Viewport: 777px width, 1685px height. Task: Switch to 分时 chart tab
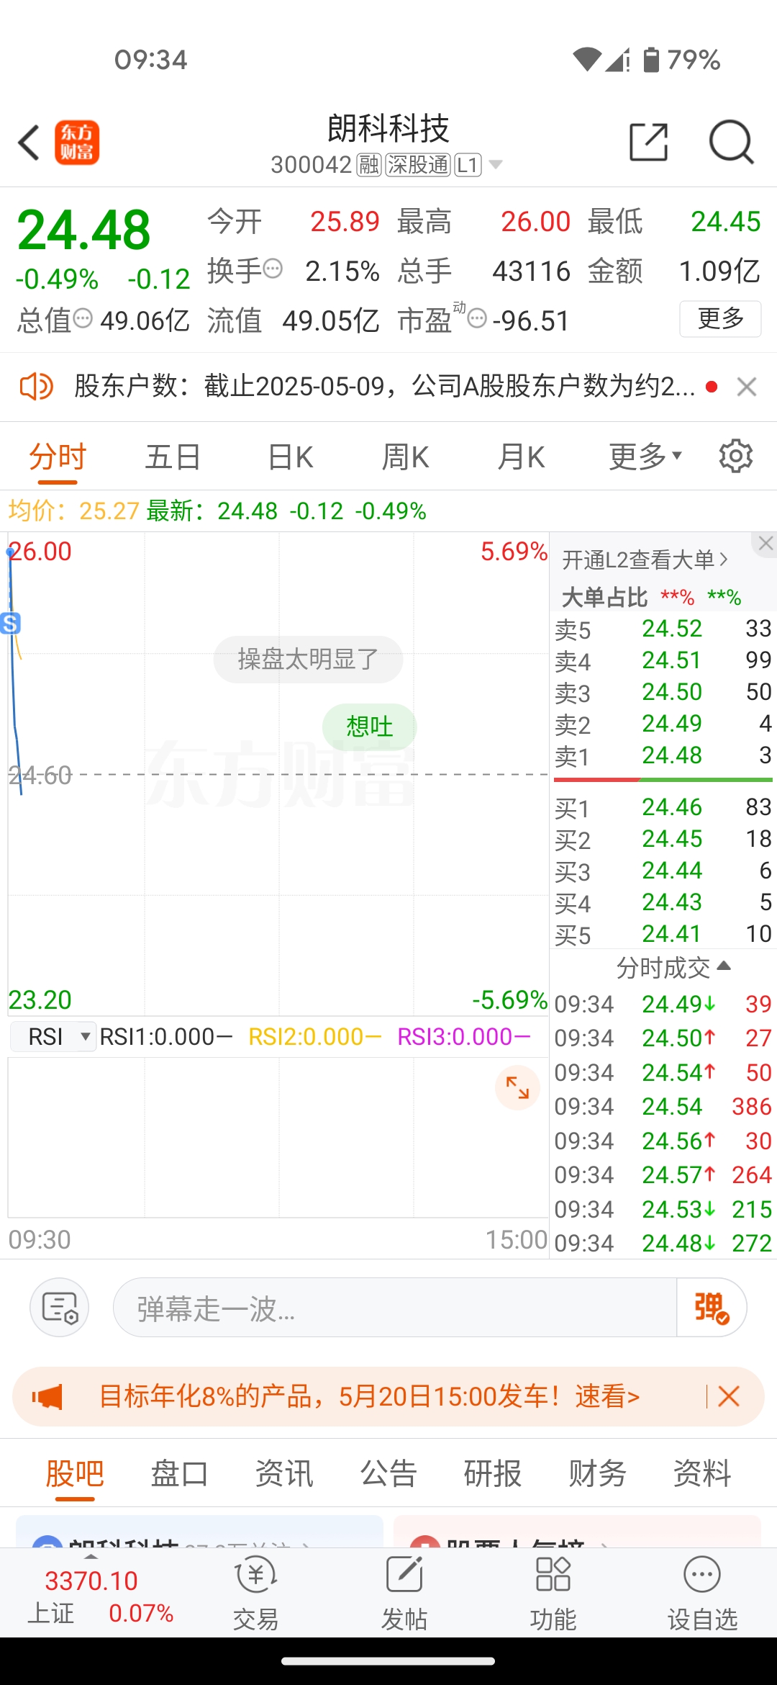[58, 457]
